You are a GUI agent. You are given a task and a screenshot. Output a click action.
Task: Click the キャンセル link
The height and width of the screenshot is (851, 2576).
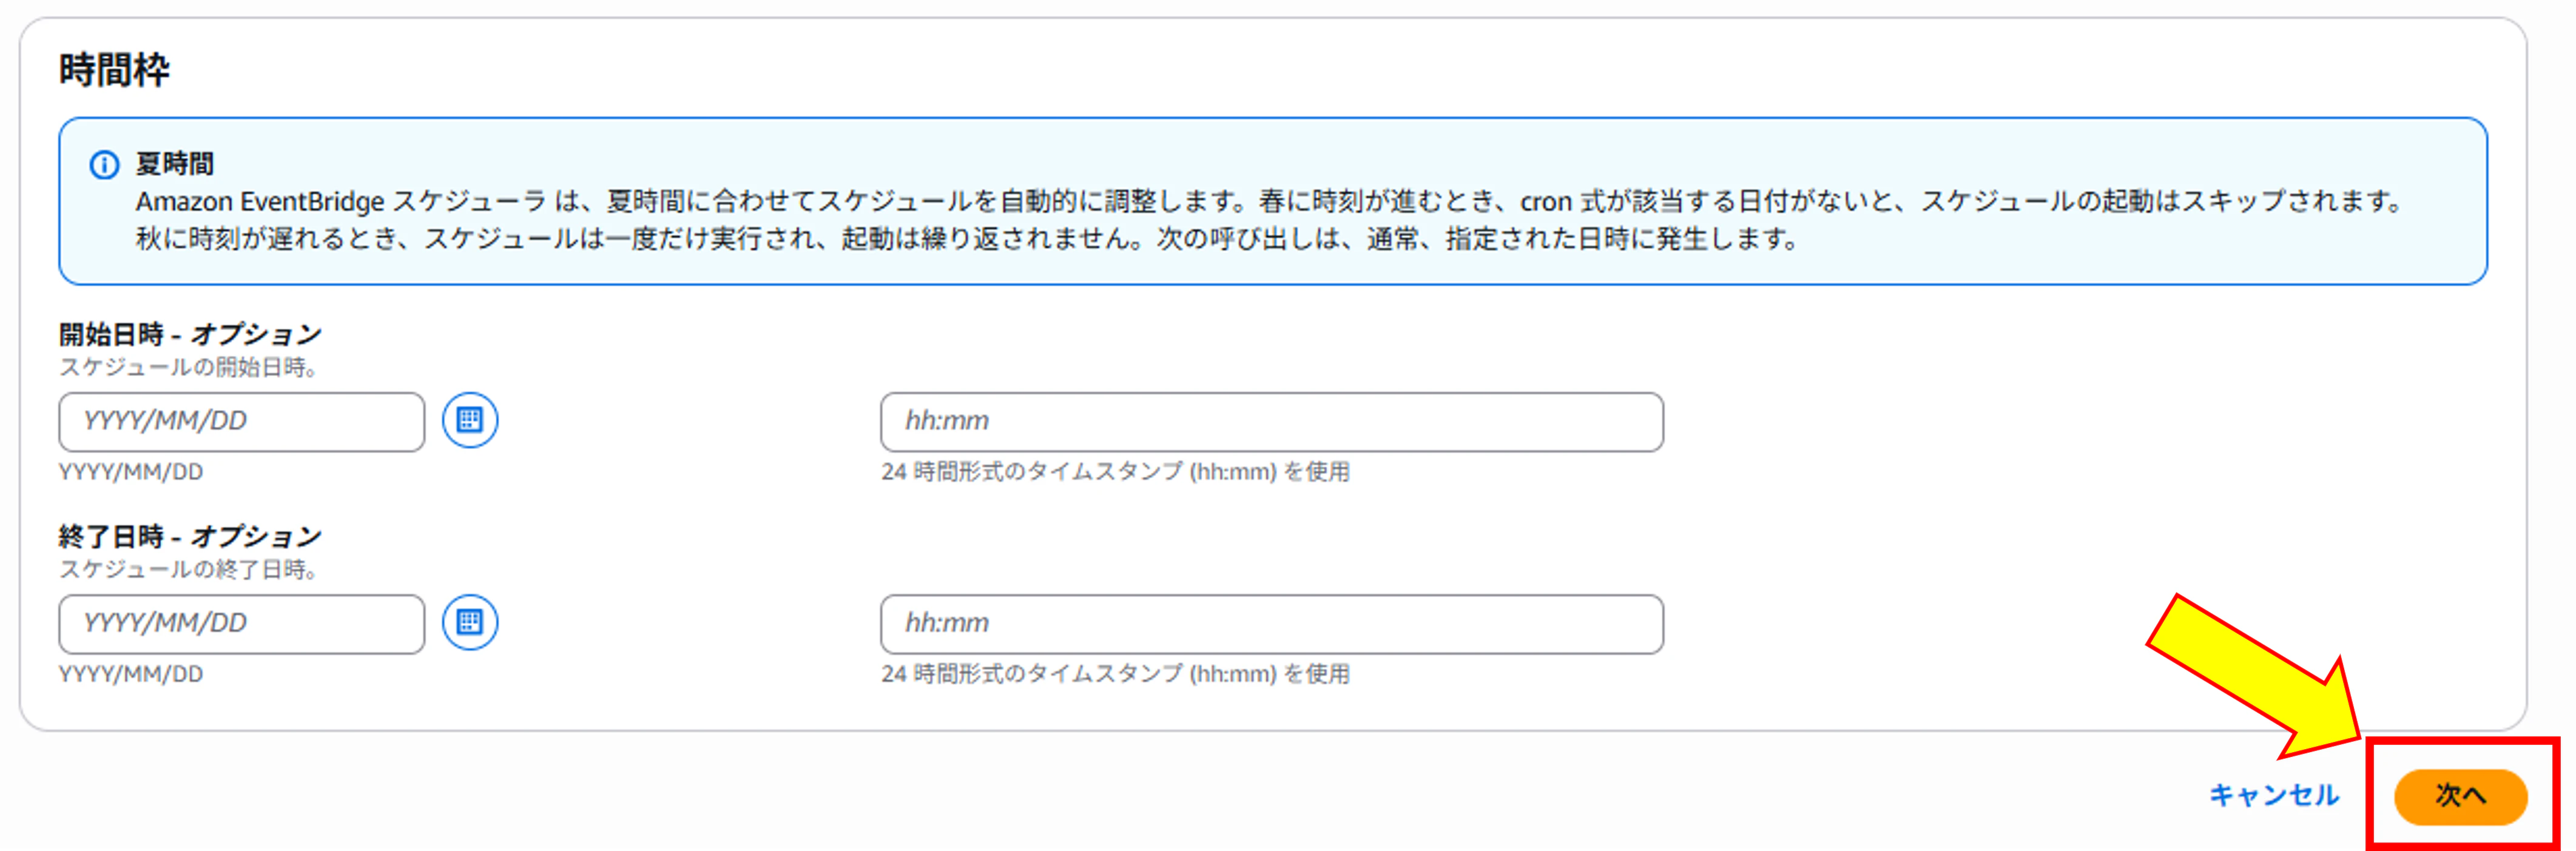pos(2274,795)
